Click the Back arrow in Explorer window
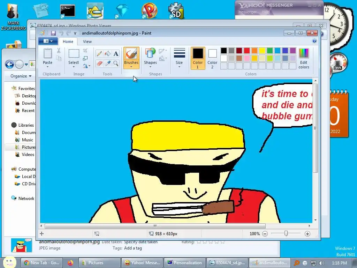Viewport: 357px width, 268px height. tap(9, 65)
